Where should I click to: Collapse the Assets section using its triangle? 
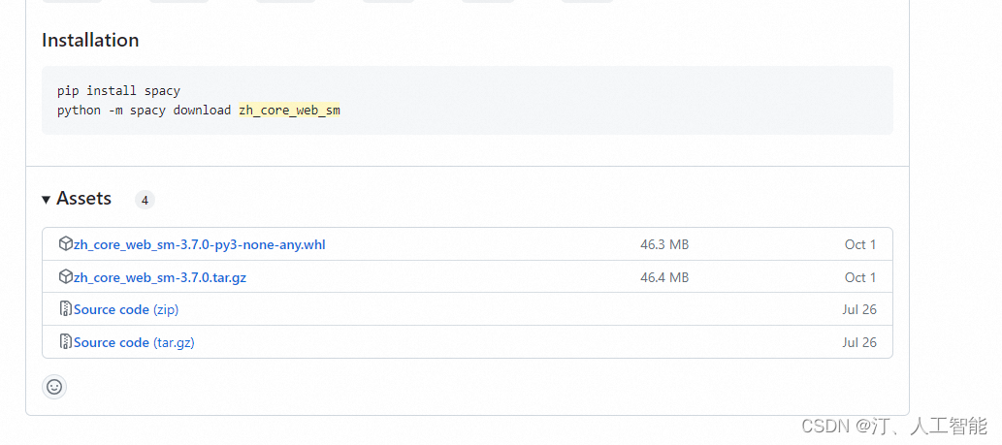pos(47,200)
